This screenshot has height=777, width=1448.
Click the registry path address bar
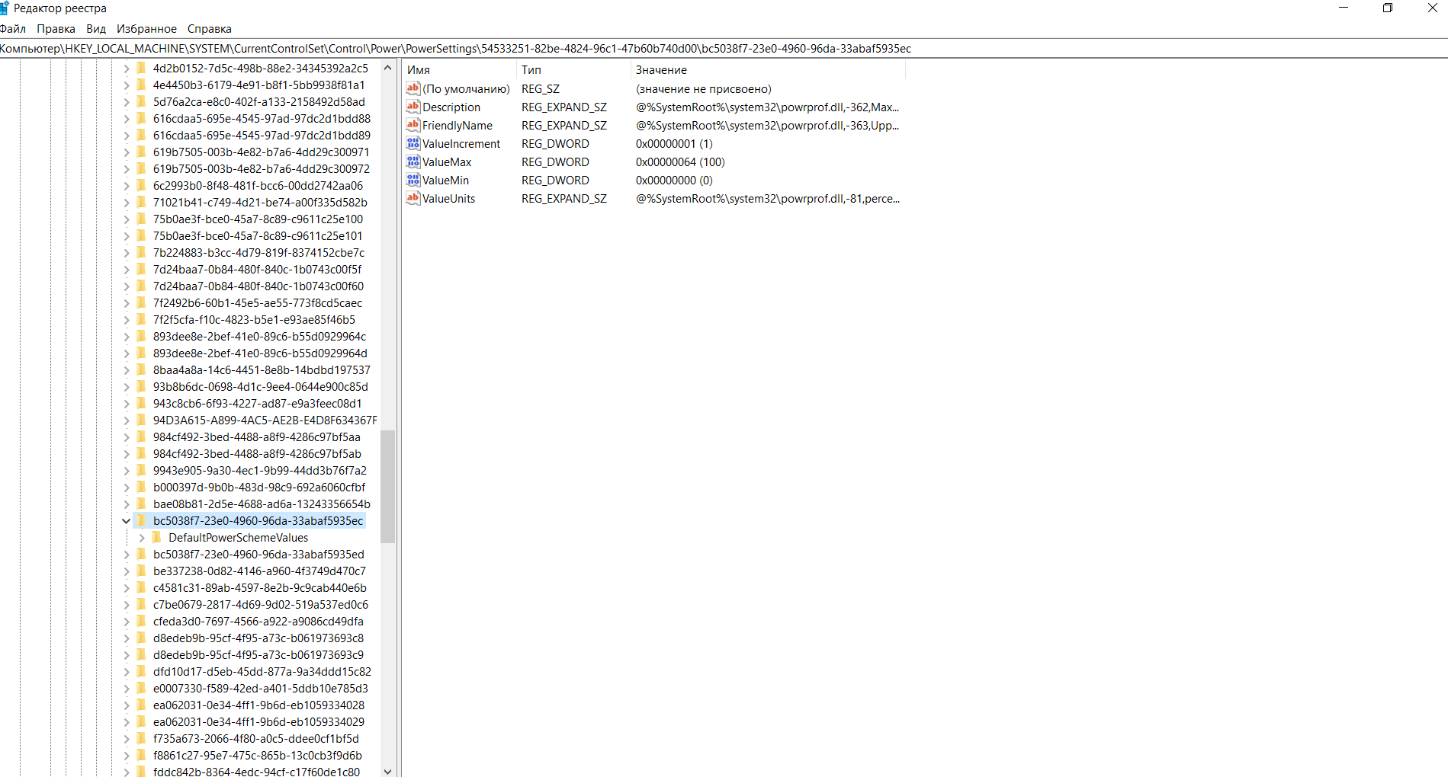(x=724, y=48)
